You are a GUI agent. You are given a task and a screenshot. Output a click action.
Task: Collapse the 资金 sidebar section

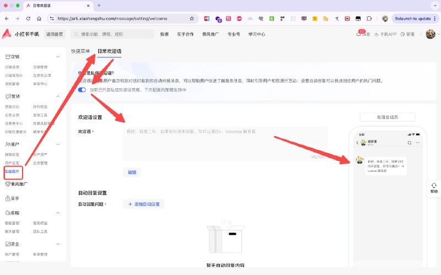(58, 244)
